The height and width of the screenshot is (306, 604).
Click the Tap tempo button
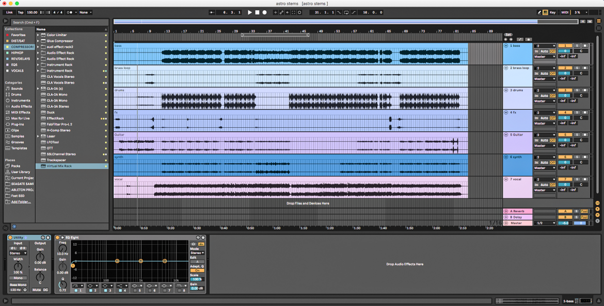[x=21, y=12]
